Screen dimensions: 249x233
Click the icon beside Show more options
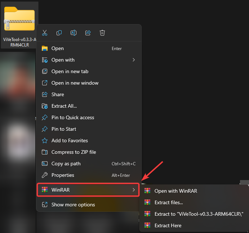coord(45,205)
